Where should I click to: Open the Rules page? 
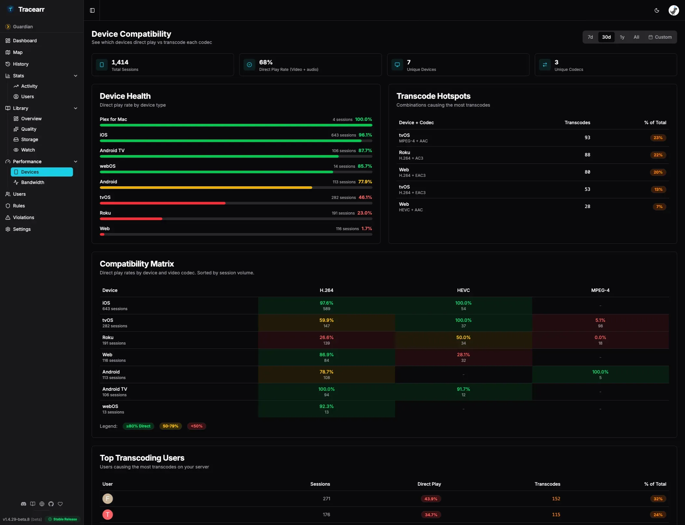coord(42,206)
